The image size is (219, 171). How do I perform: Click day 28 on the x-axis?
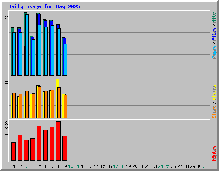(186, 166)
